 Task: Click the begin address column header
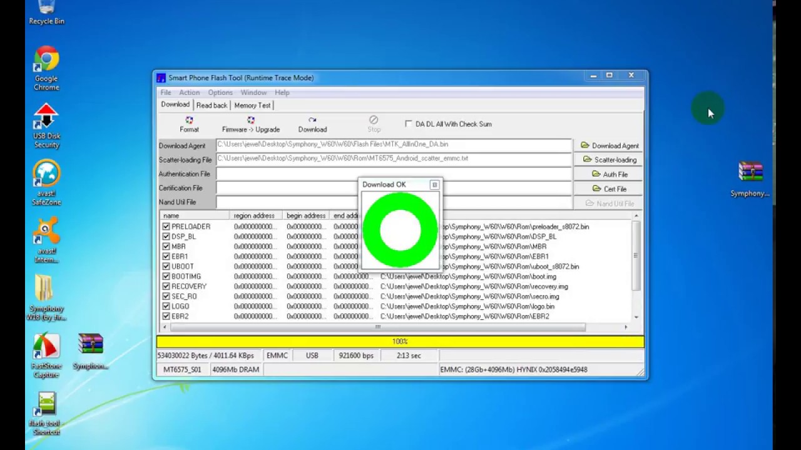[305, 216]
